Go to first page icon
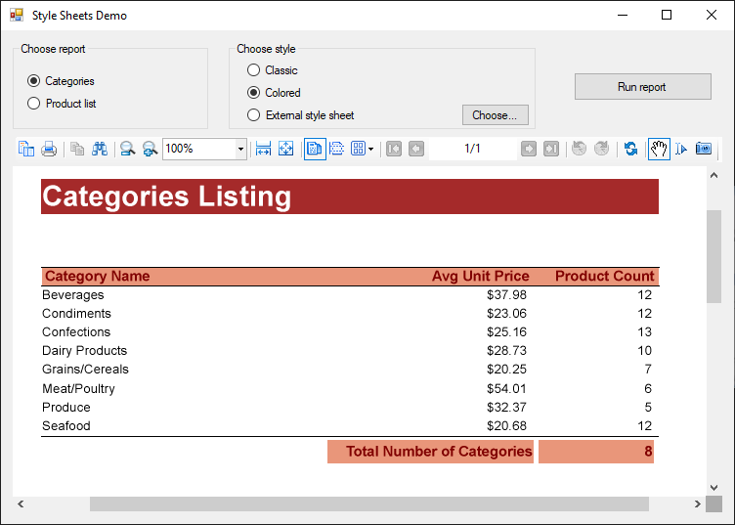 pyautogui.click(x=394, y=149)
